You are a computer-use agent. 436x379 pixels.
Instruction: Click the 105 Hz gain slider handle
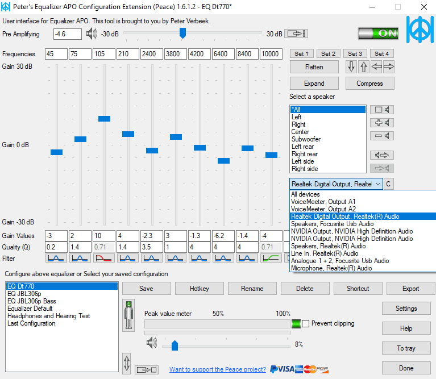[104, 119]
